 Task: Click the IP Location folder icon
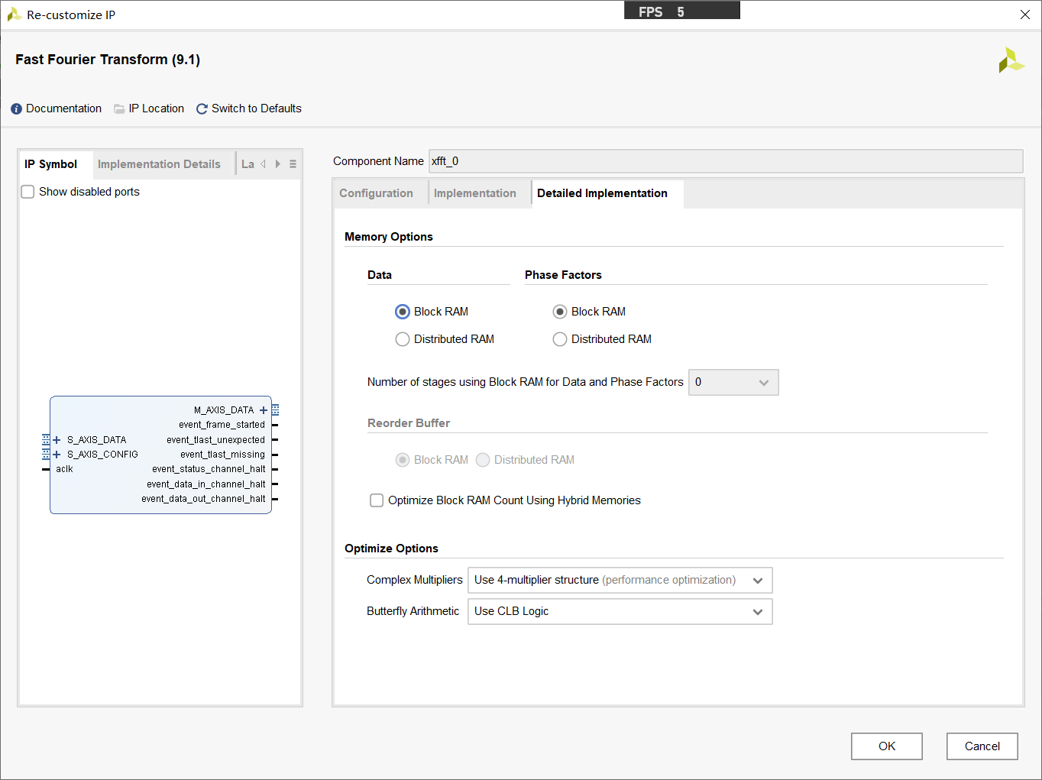[119, 109]
